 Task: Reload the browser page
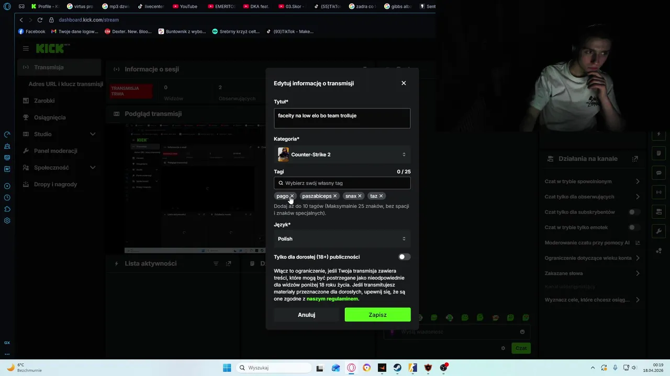pos(40,20)
